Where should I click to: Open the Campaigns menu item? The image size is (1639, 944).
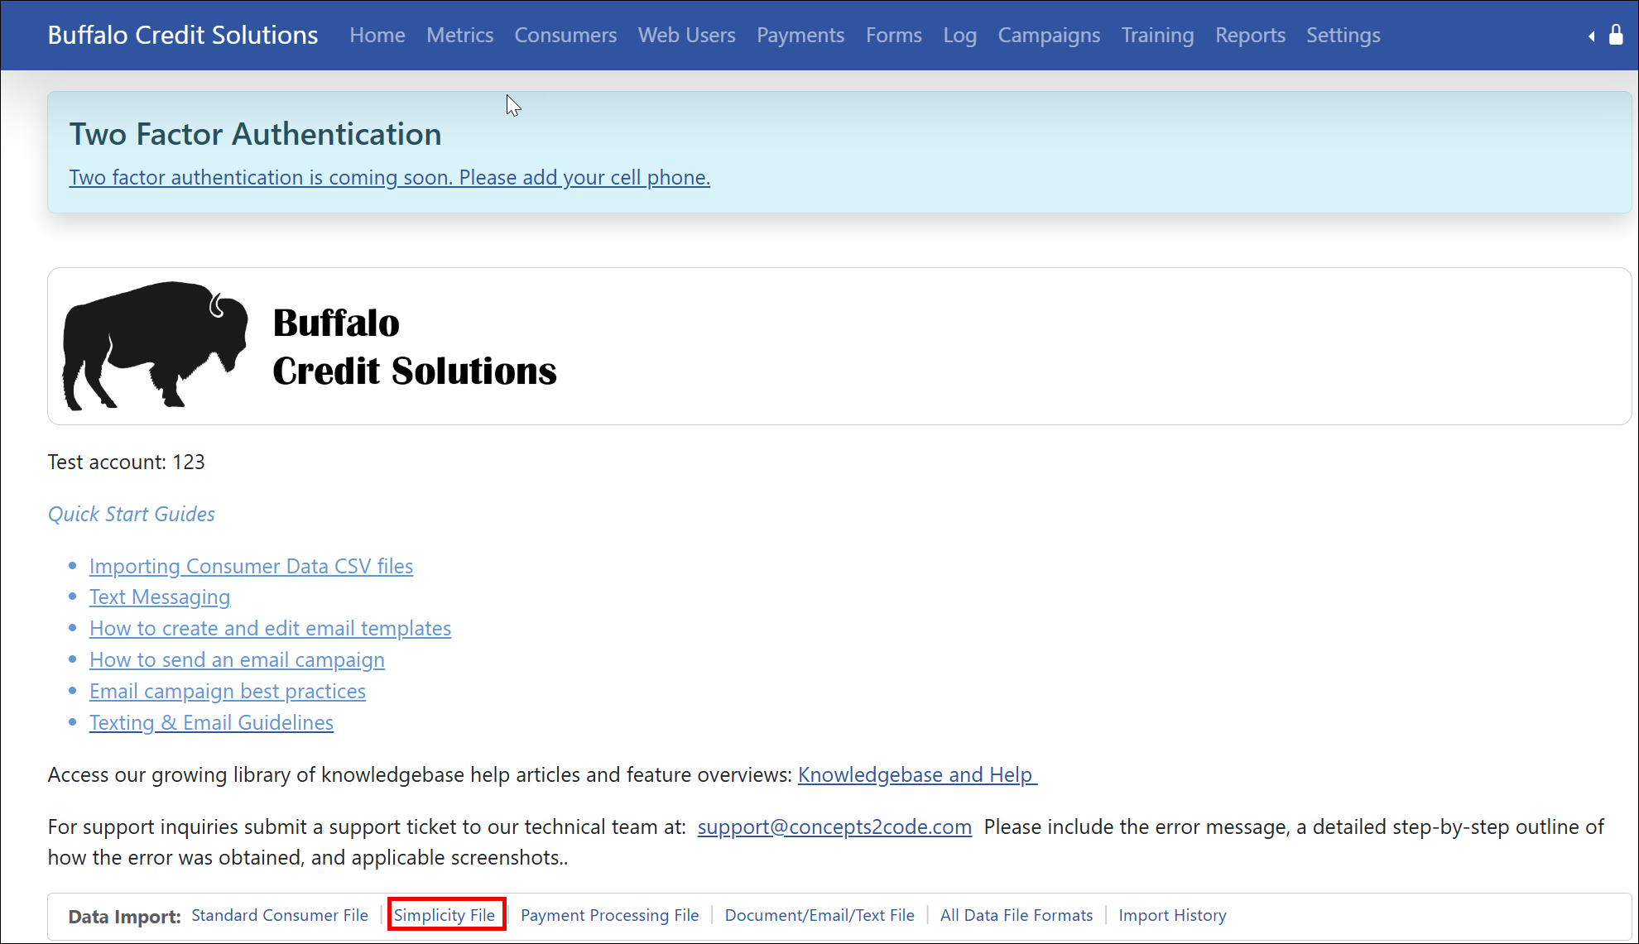1049,36
